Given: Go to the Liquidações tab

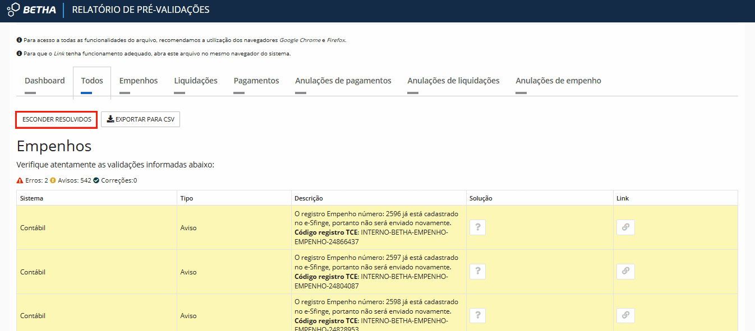Looking at the screenshot, I should [196, 82].
